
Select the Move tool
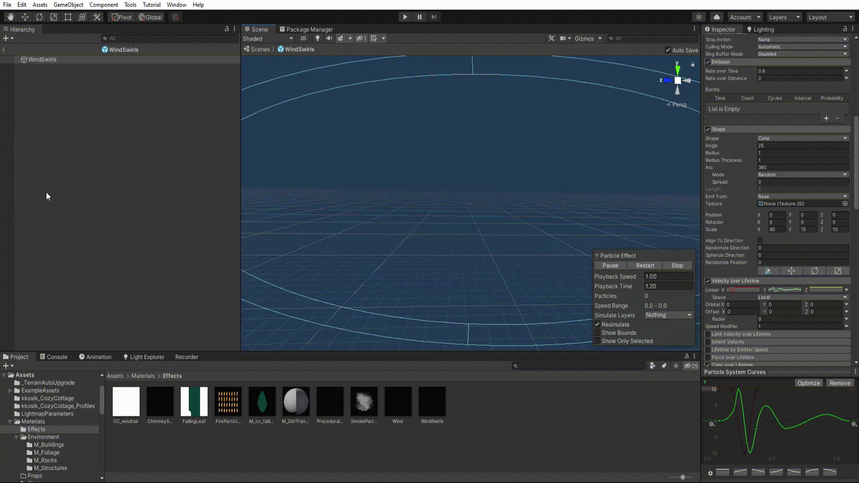coord(25,17)
